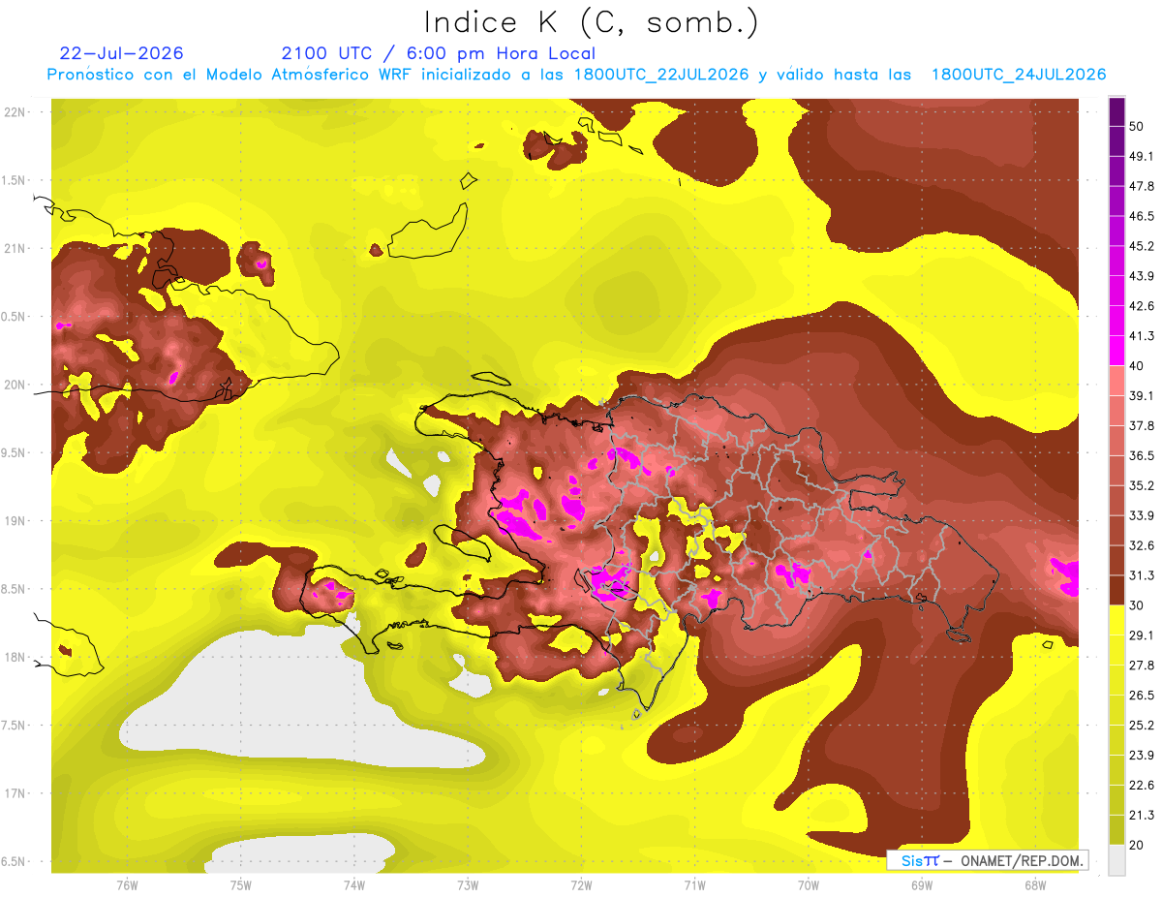Click latitude label '20N'
1162x898 pixels.
[x=15, y=385]
